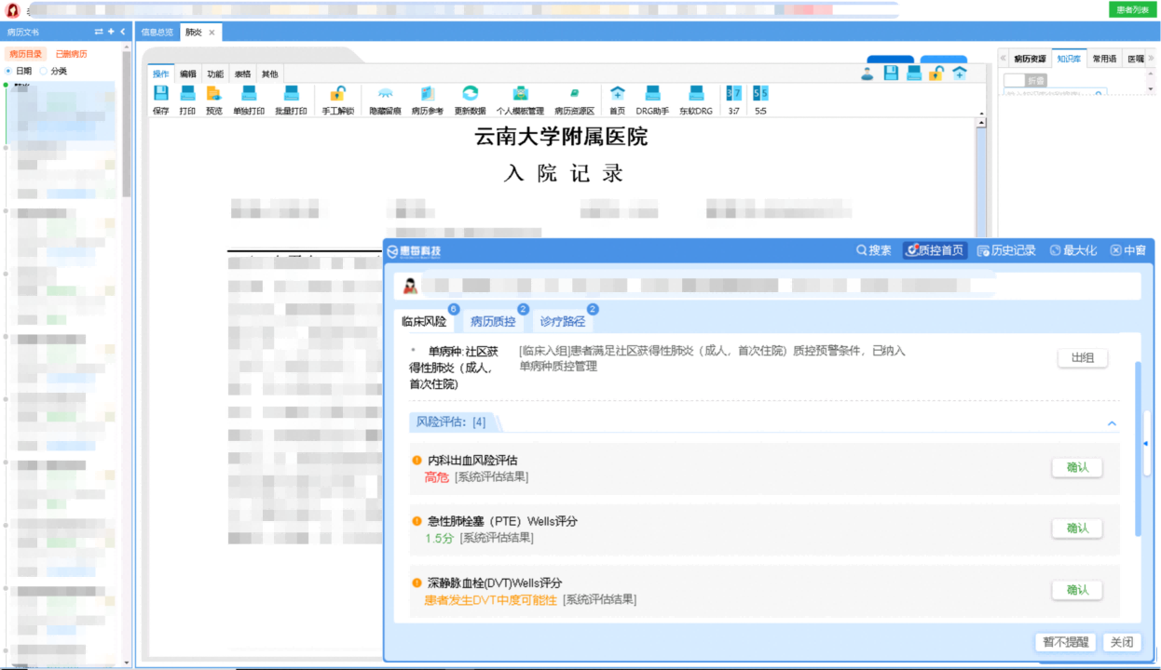Click the 出组 button
This screenshot has width=1161, height=670.
1083,357
